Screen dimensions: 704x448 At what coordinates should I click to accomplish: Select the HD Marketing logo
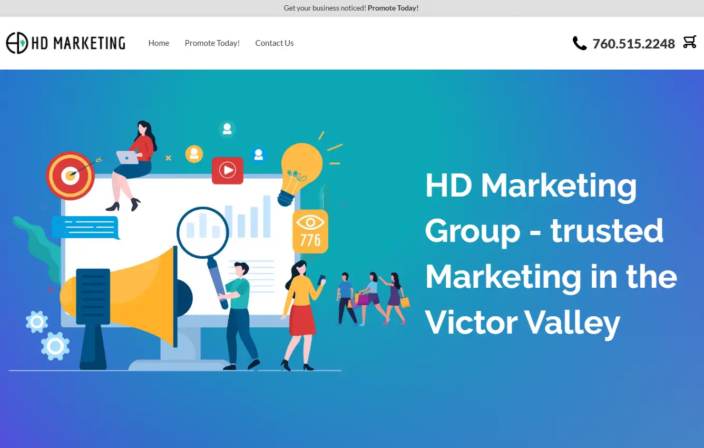click(65, 43)
